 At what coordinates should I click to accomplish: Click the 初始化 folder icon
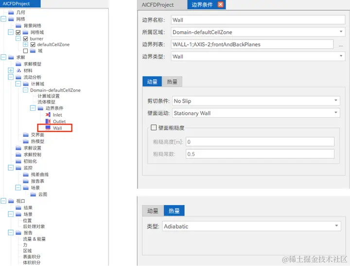pyautogui.click(x=18, y=161)
